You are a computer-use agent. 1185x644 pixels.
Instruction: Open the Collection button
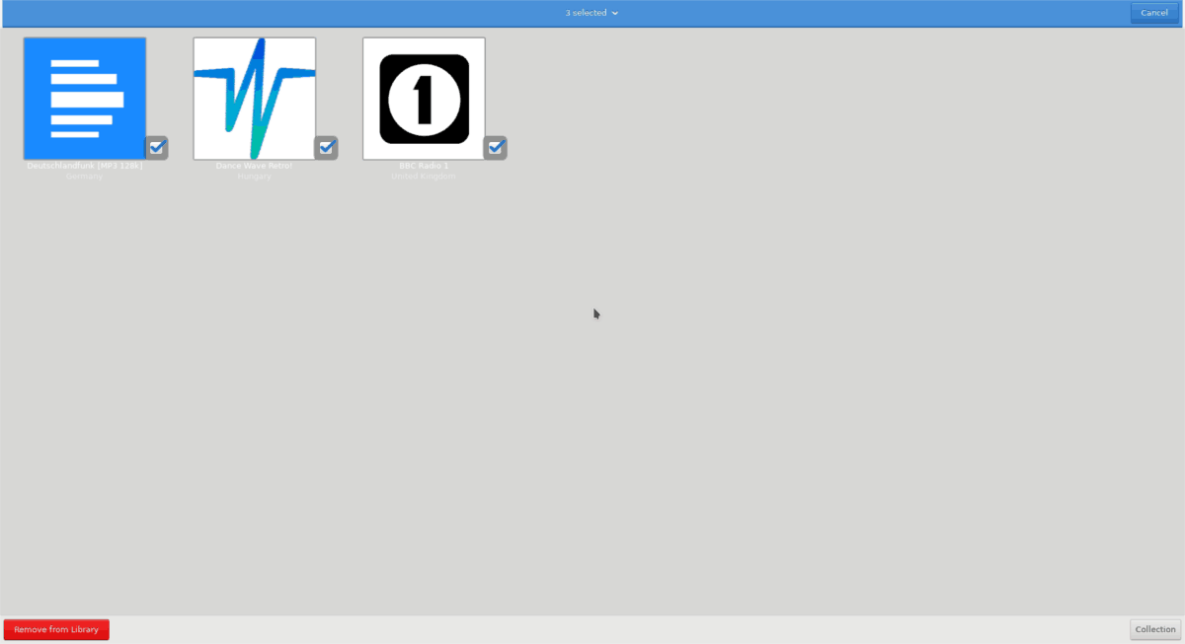pyautogui.click(x=1155, y=629)
